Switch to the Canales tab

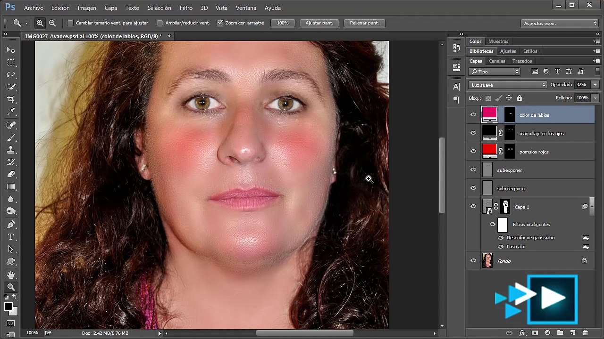(x=497, y=61)
